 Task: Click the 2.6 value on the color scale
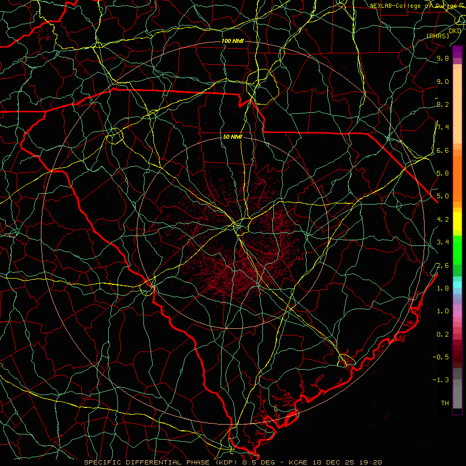(x=443, y=266)
